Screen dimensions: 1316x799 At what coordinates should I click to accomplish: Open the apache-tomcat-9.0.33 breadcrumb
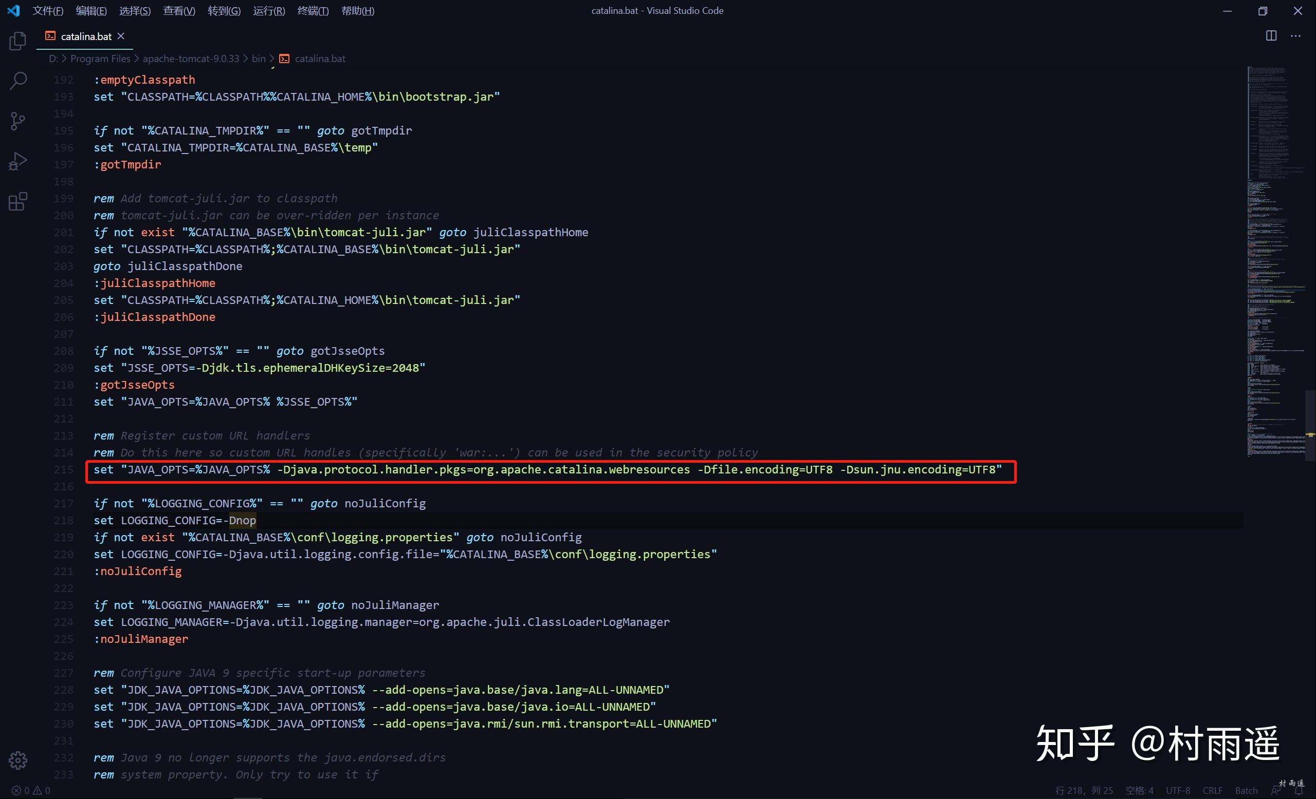191,58
